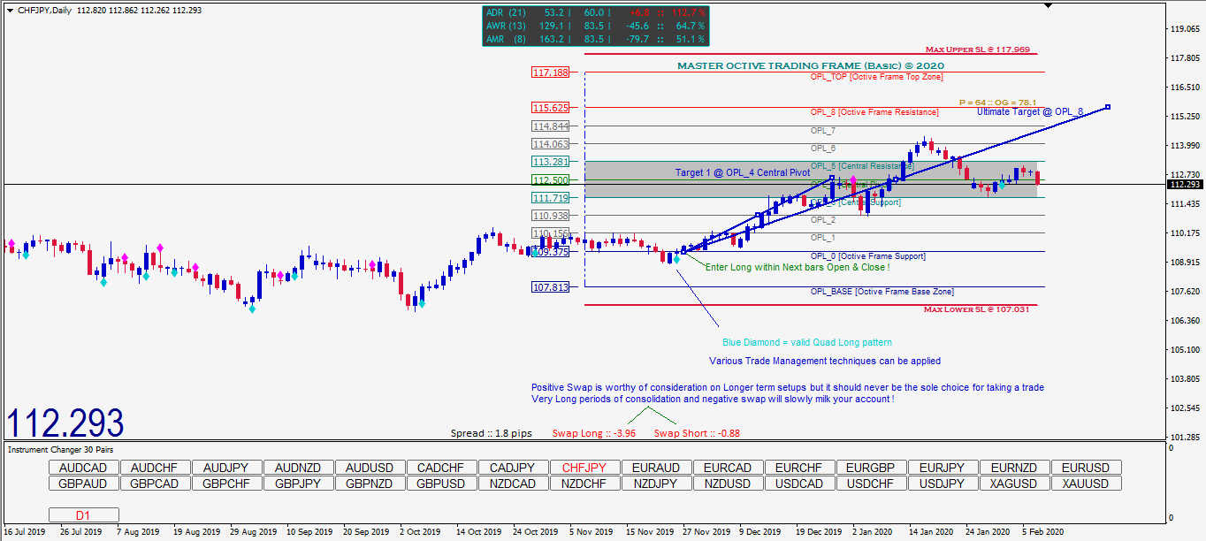Image resolution: width=1206 pixels, height=541 pixels.
Task: Click the 107.813 base level label
Action: (551, 287)
